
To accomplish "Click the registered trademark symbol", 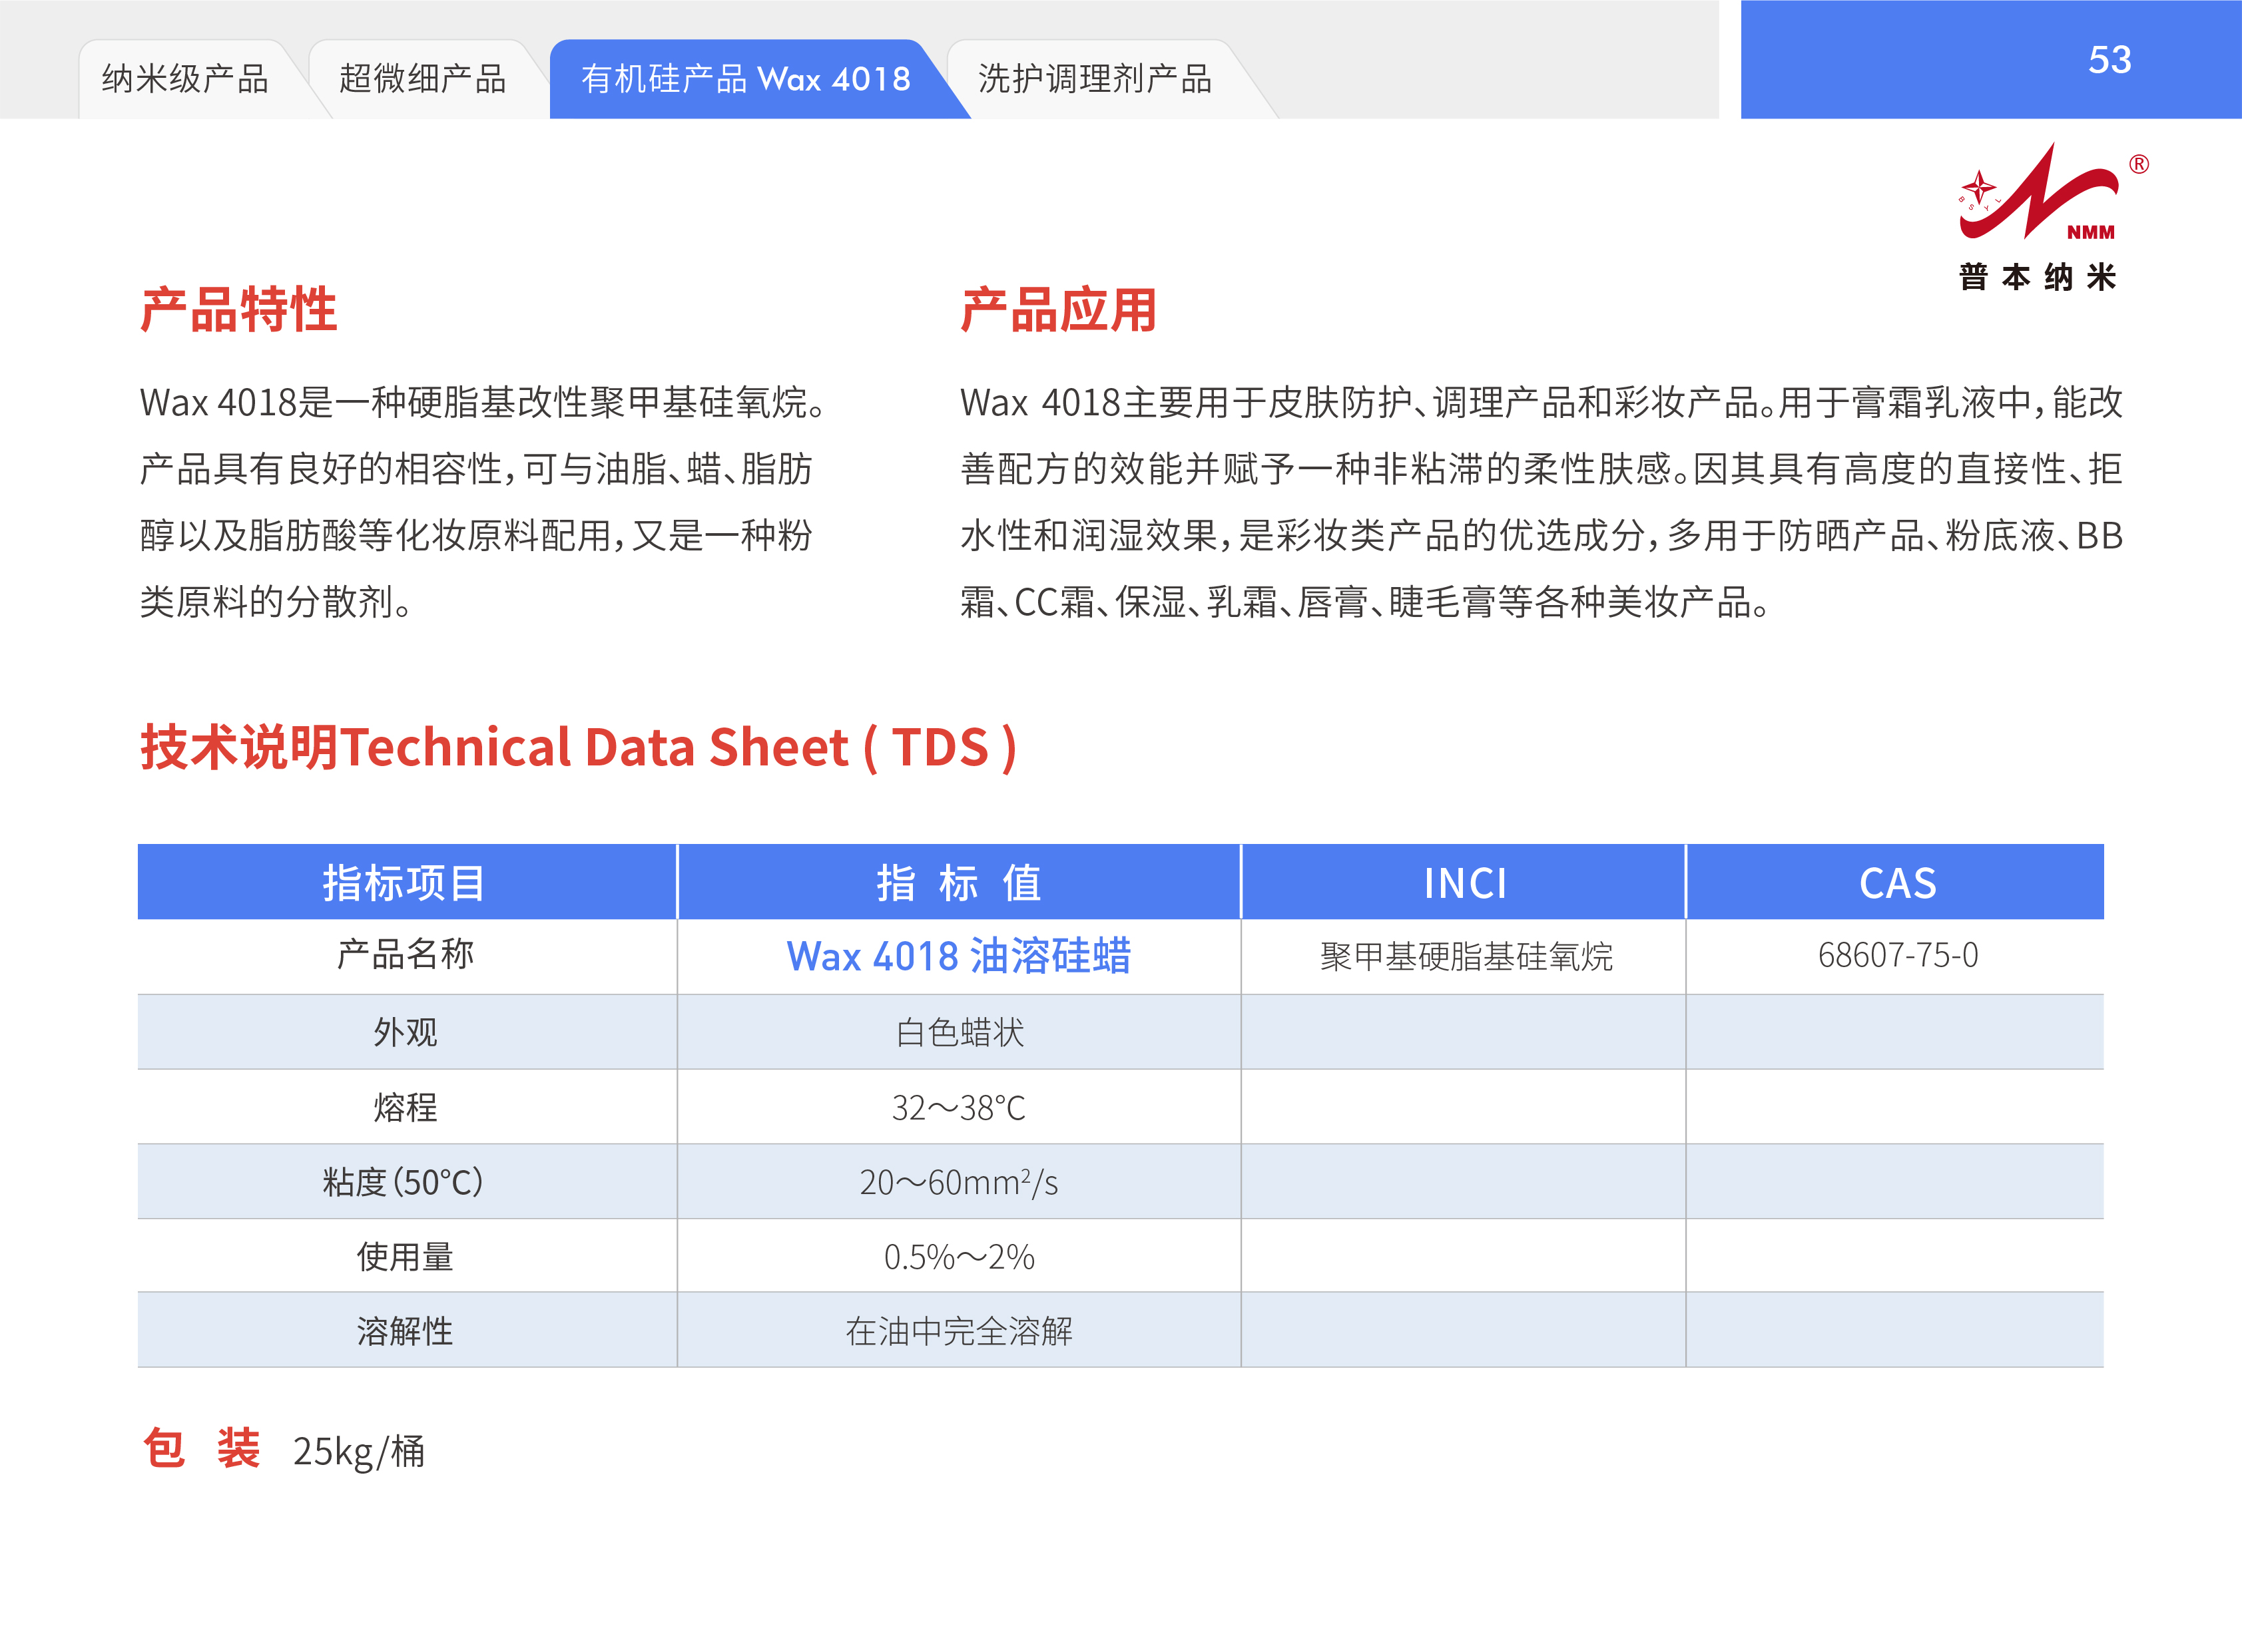I will [x=2139, y=165].
